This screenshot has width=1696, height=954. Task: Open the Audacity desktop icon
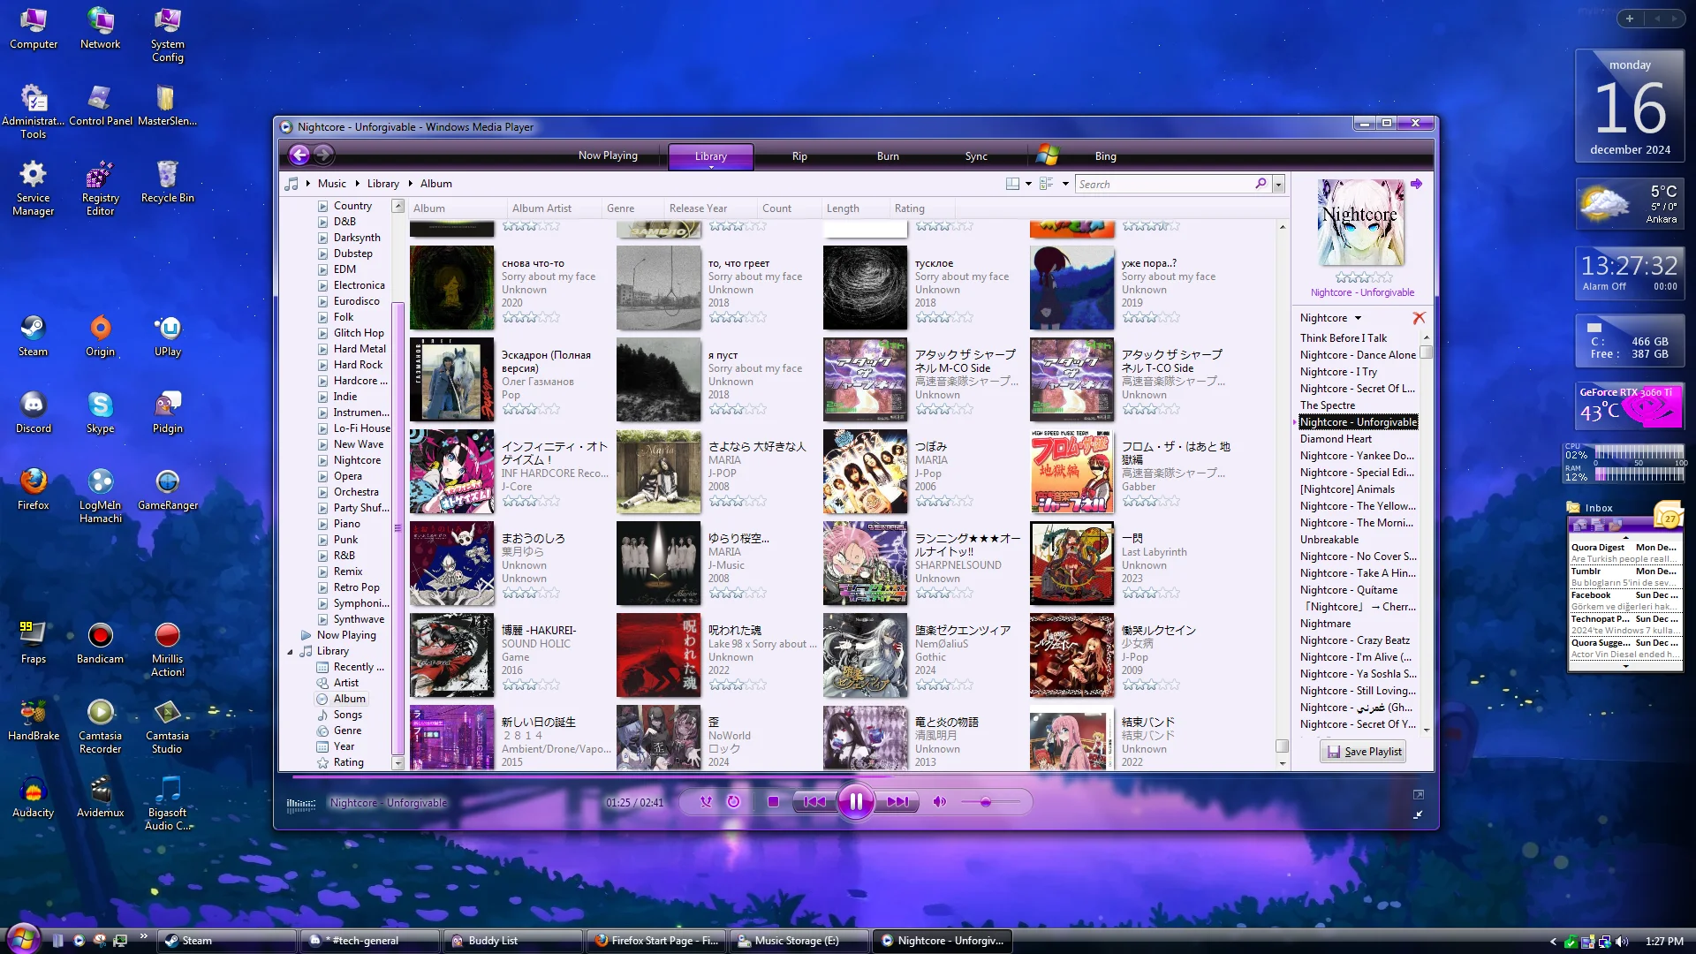pyautogui.click(x=34, y=797)
